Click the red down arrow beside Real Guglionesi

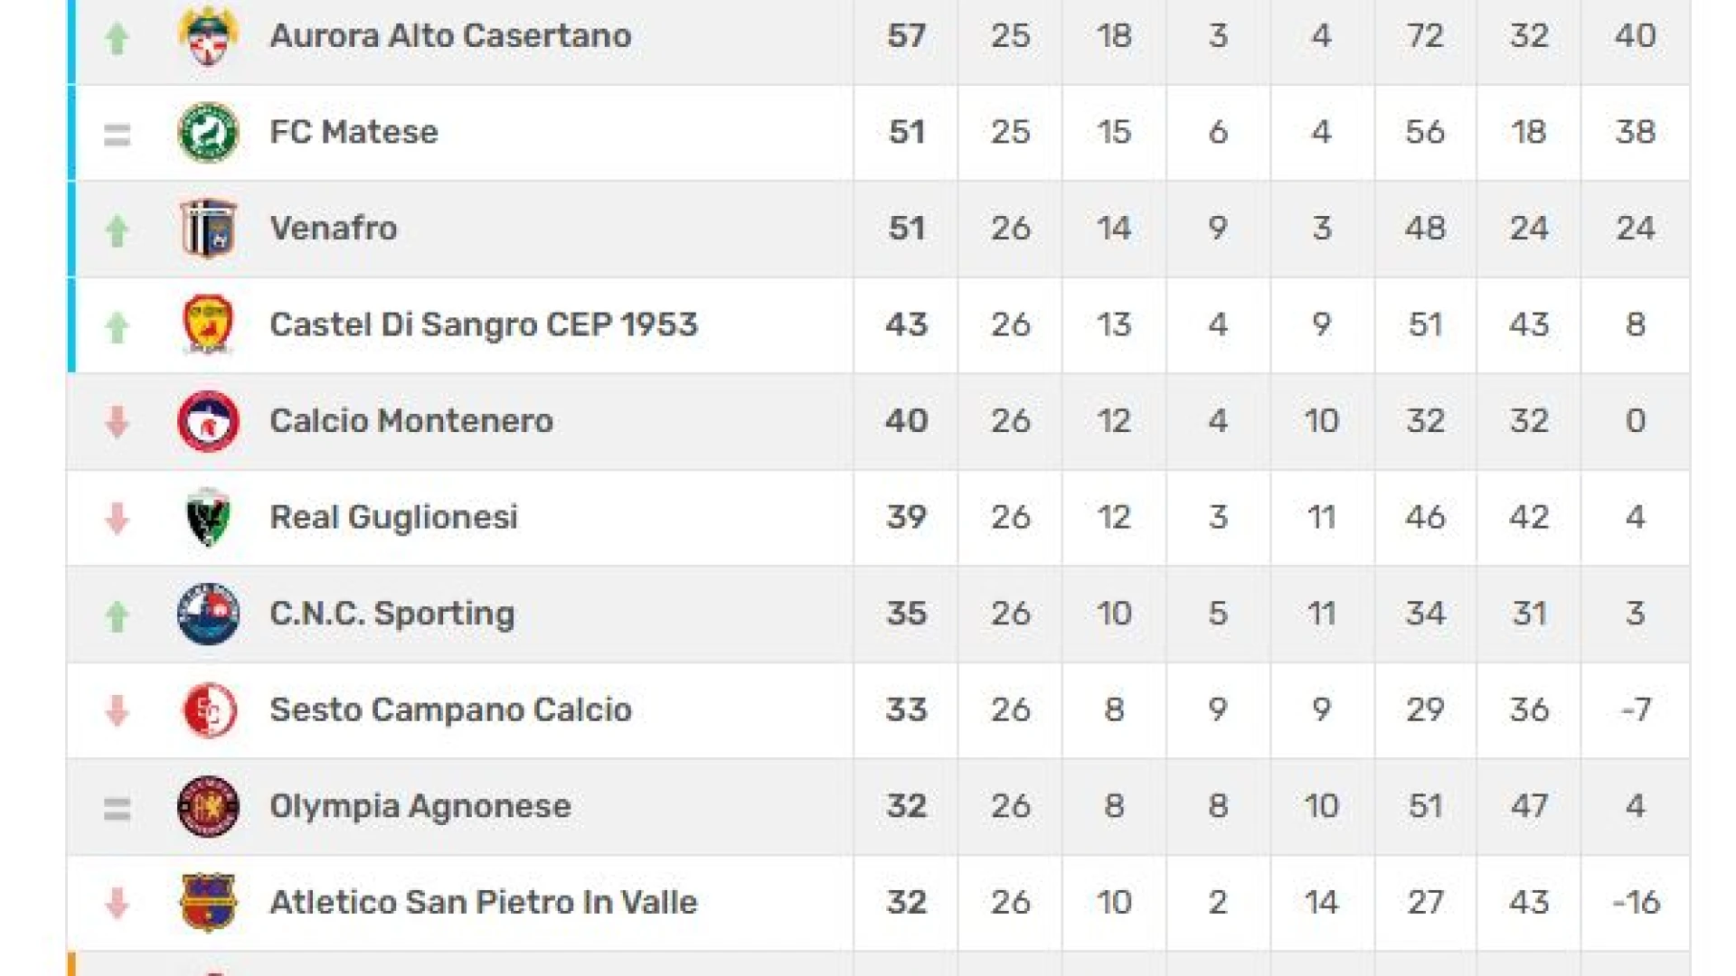click(117, 519)
